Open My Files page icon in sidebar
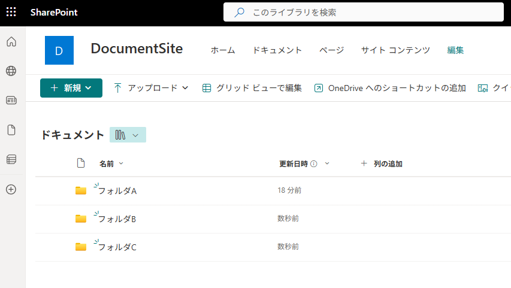511x288 pixels. 11,130
